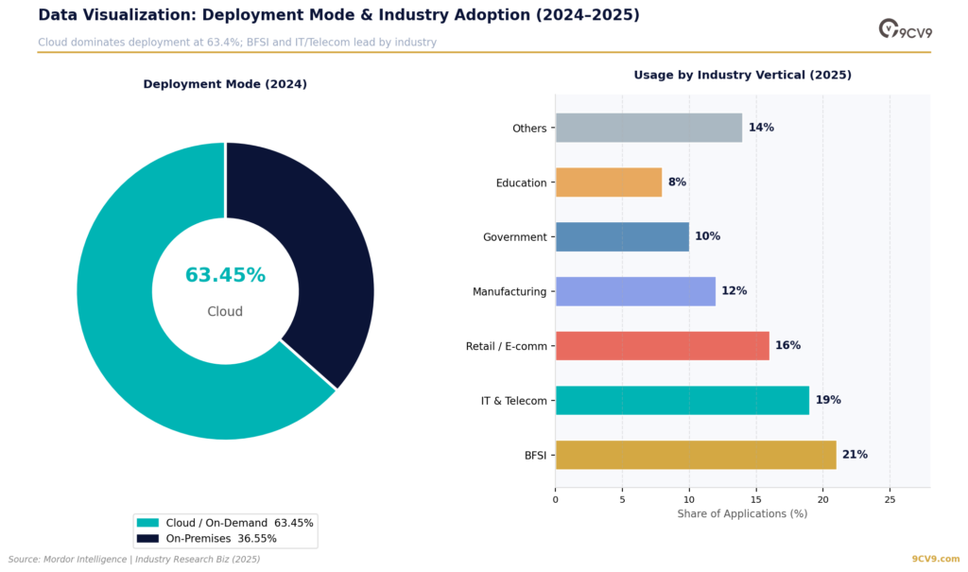The width and height of the screenshot is (968, 572).
Task: Click the gray Others bar
Action: coord(648,128)
